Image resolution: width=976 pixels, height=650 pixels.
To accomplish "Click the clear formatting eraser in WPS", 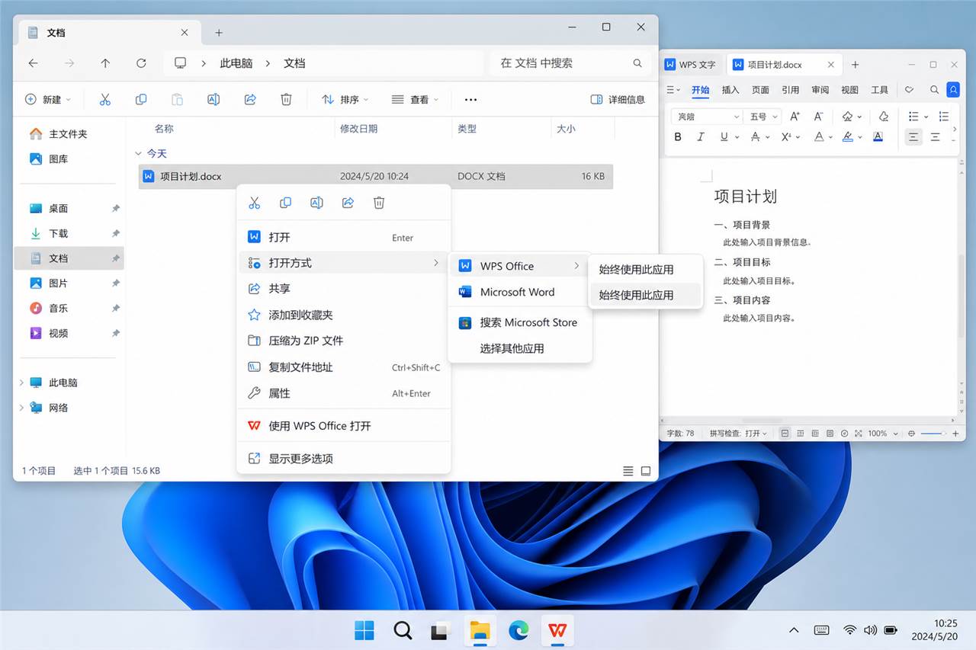I will coord(884,117).
